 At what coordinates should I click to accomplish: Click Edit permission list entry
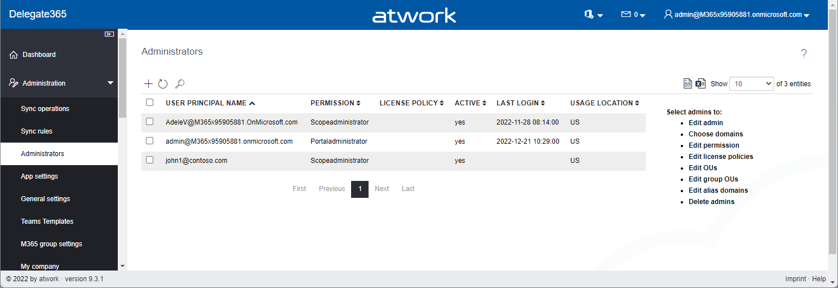(x=714, y=145)
